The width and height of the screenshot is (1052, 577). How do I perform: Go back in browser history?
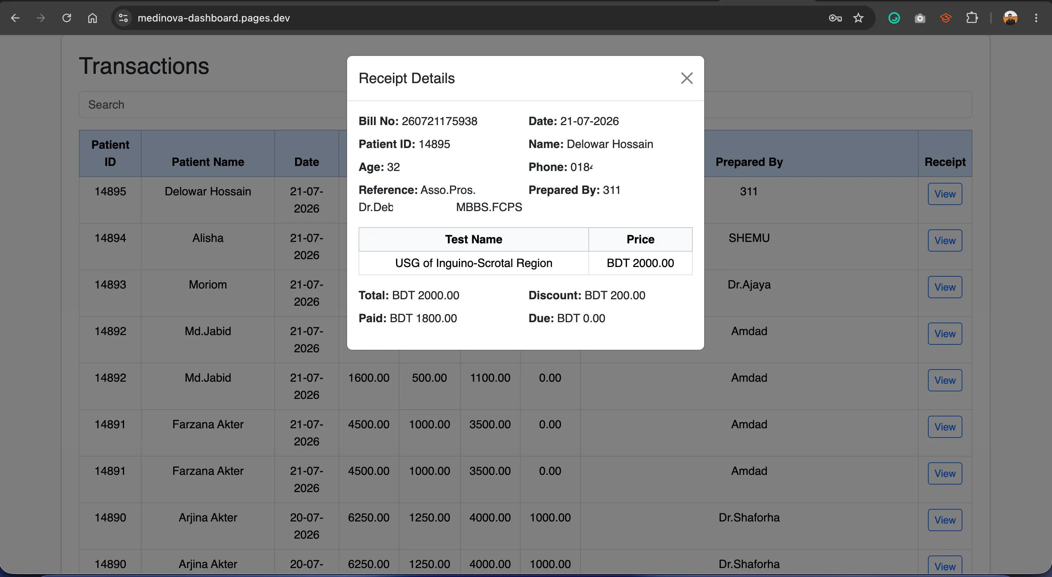pyautogui.click(x=15, y=18)
